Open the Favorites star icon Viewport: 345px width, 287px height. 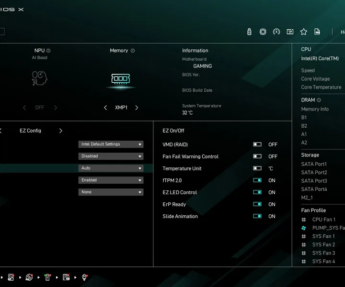304,32
